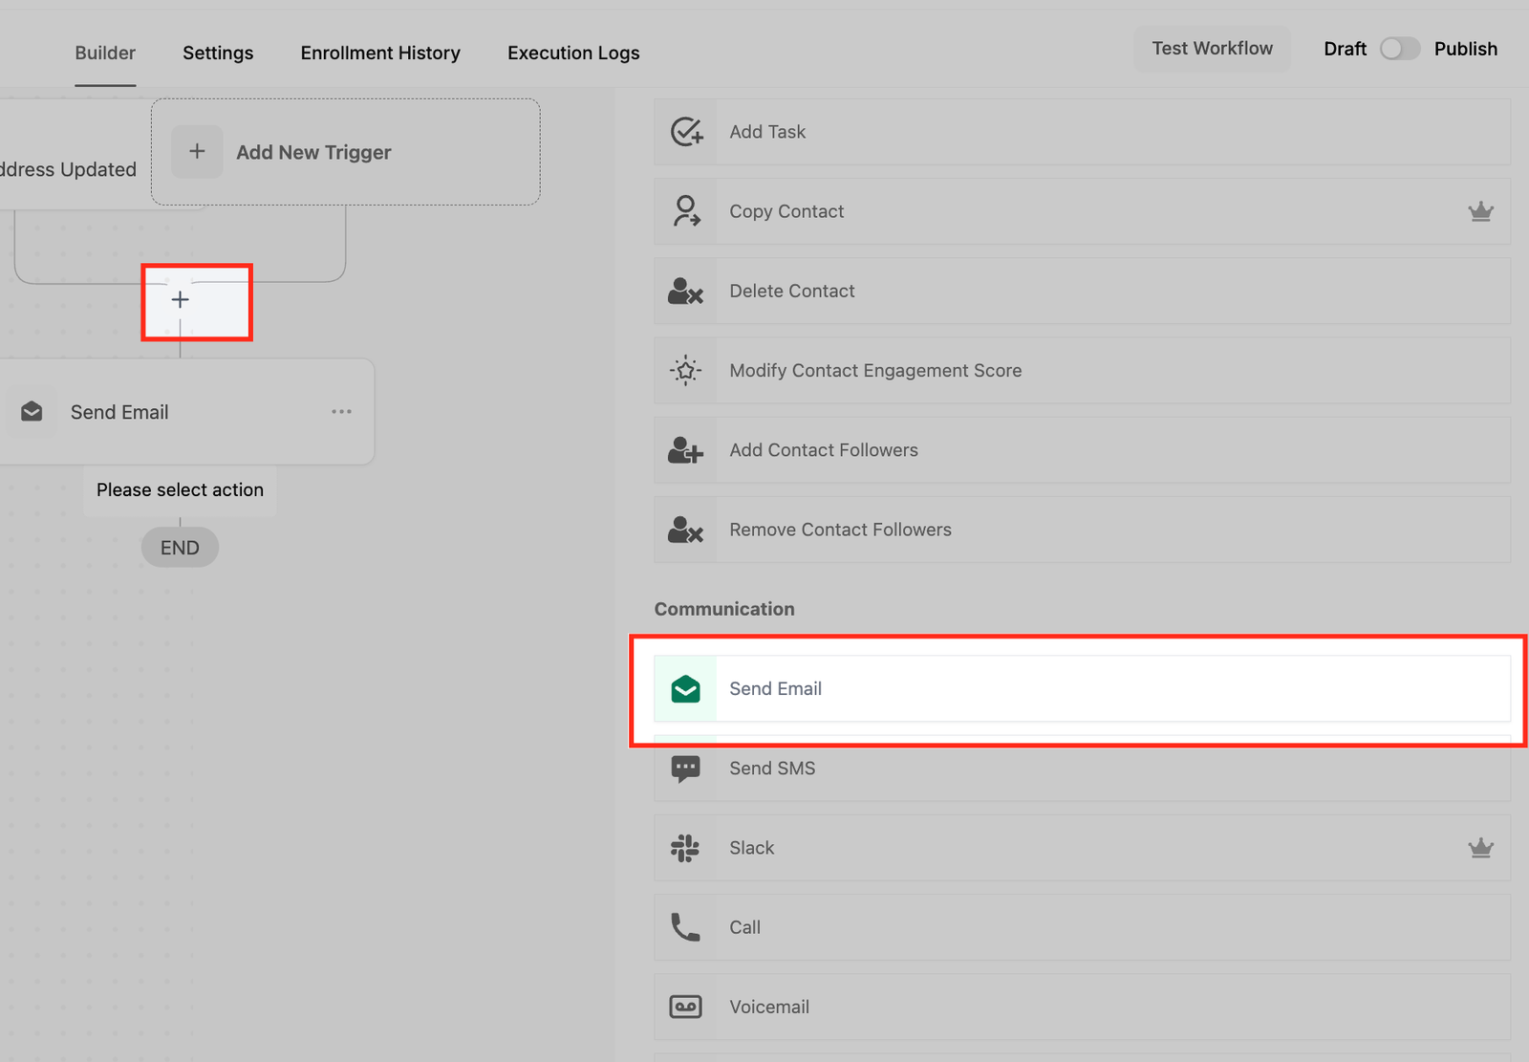
Task: Open the Enrollment History tab
Action: click(x=380, y=53)
